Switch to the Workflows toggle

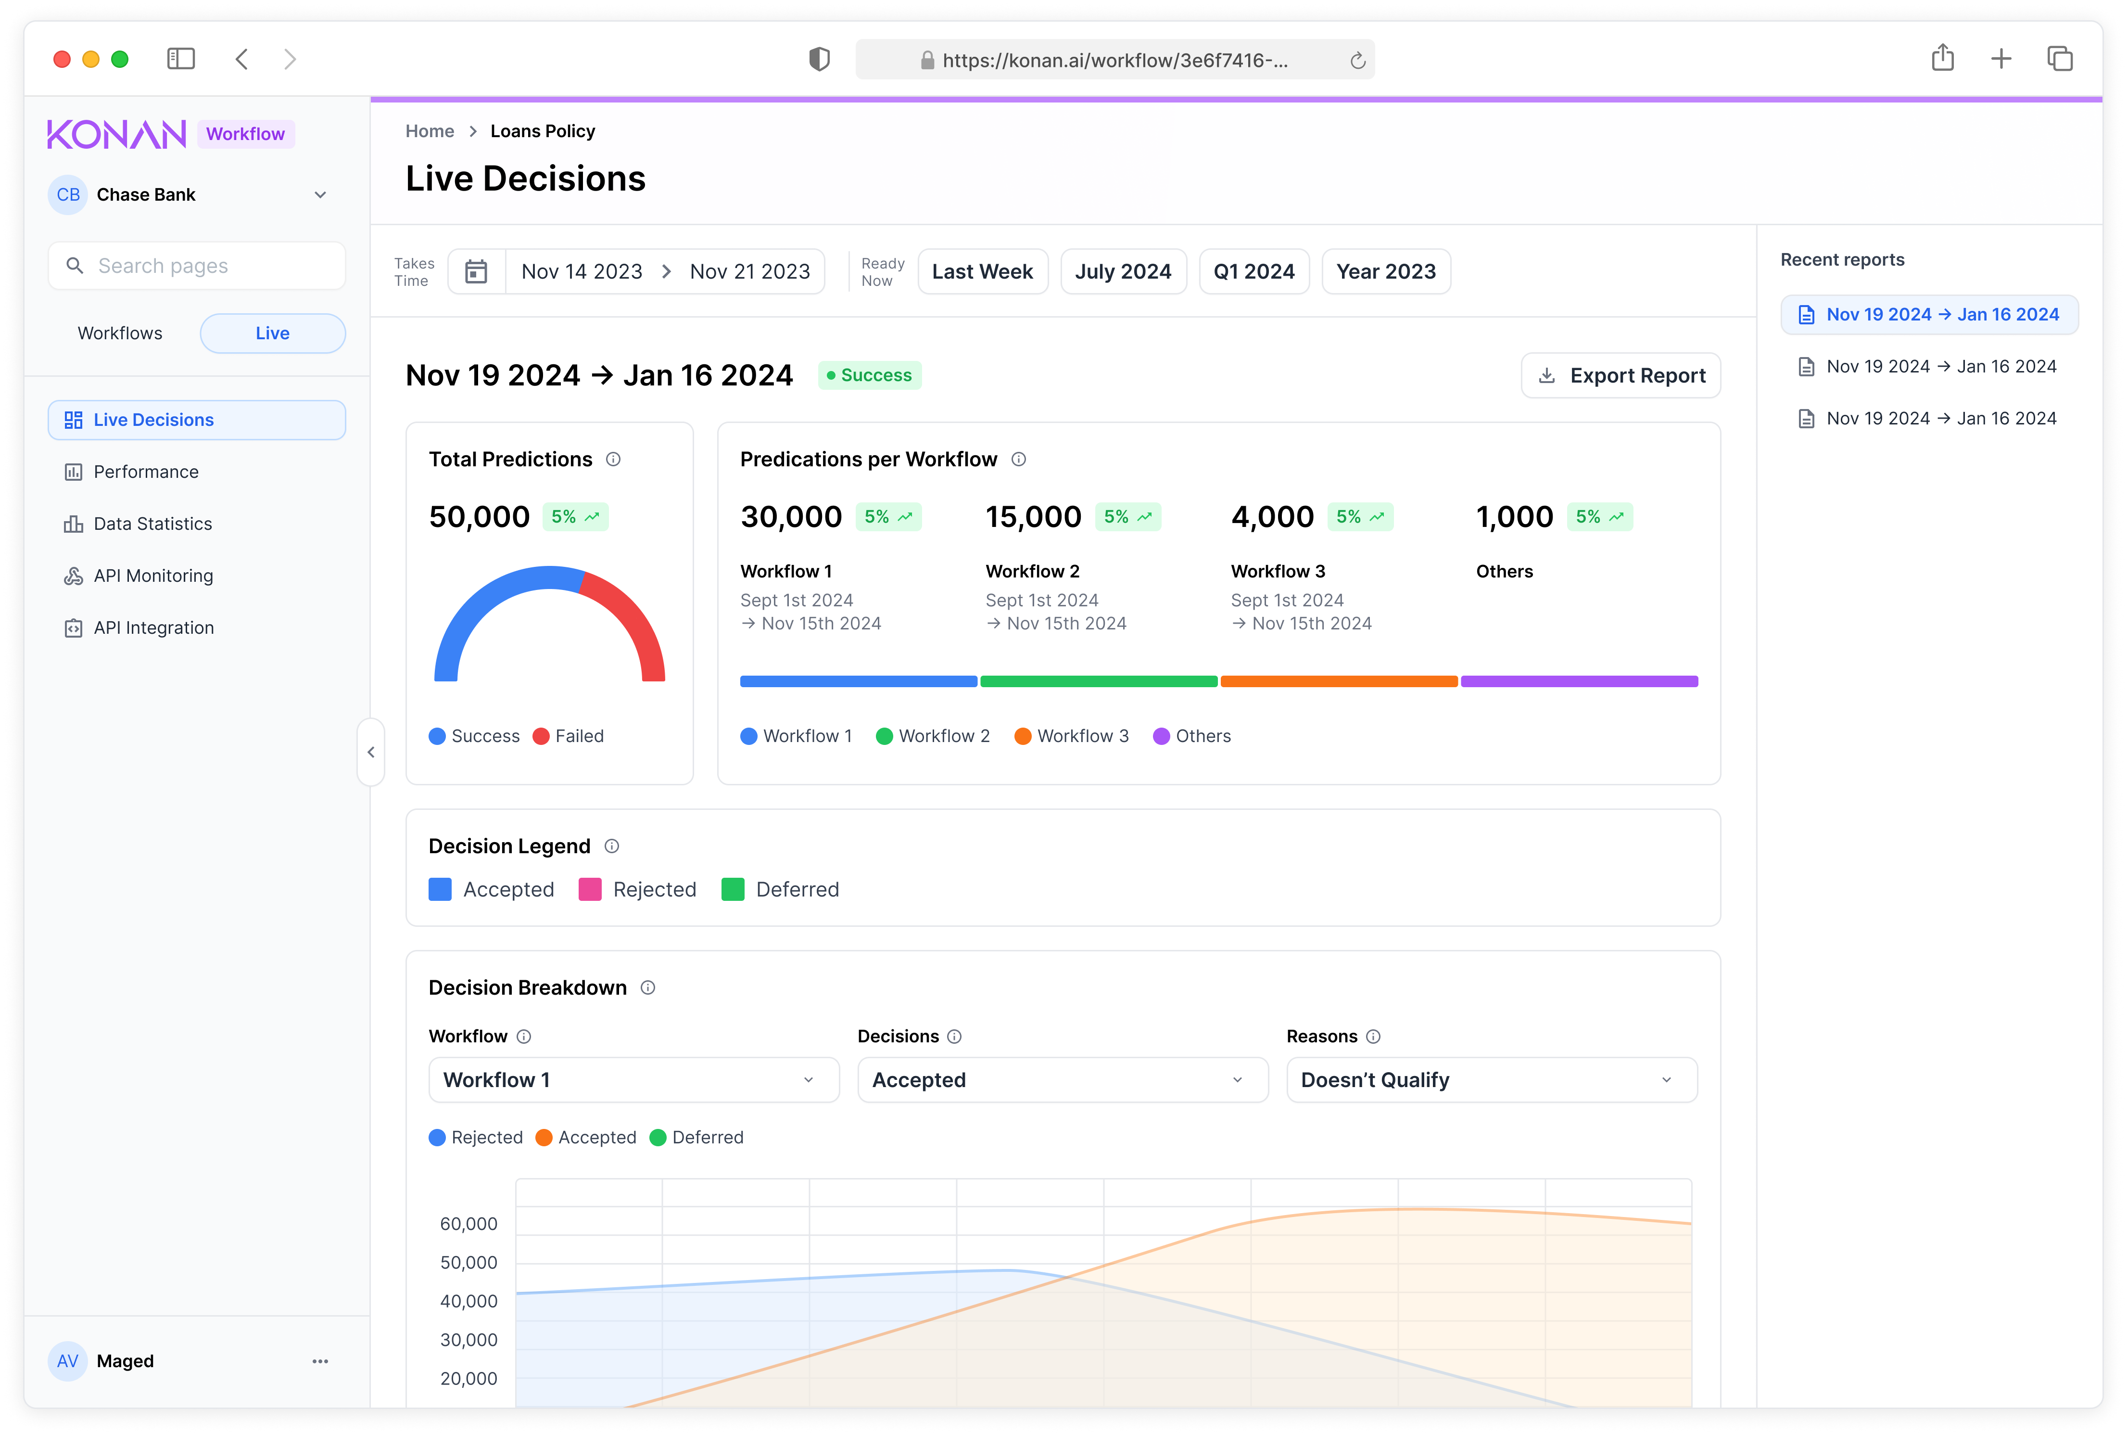(120, 333)
